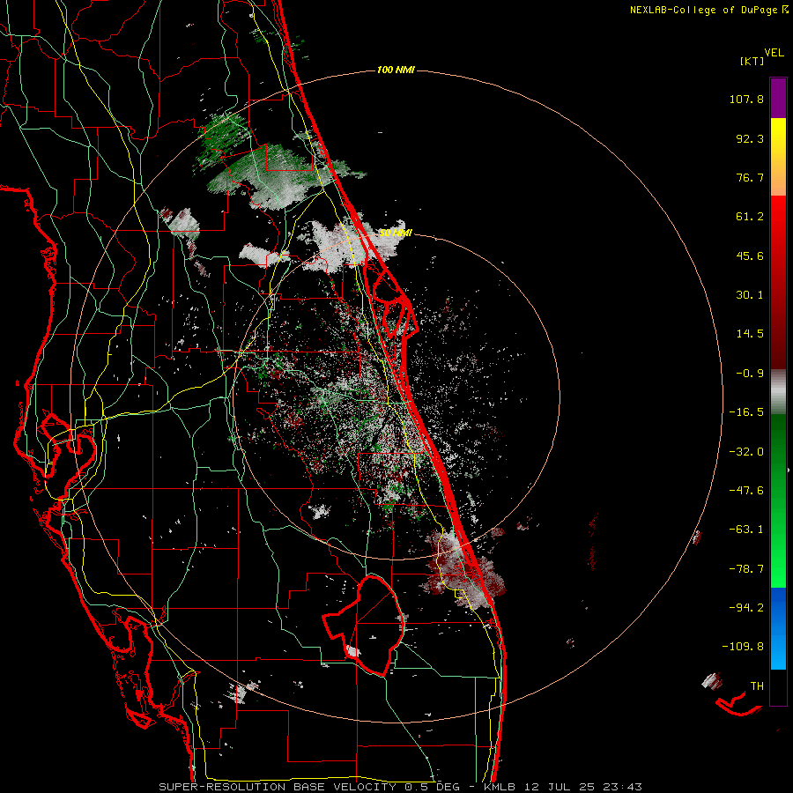Image resolution: width=793 pixels, height=793 pixels.
Task: Select the green segment of the velocity bar
Action: pyautogui.click(x=778, y=500)
